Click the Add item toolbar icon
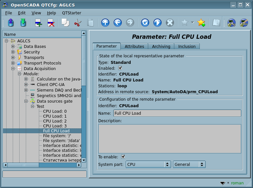Viewport: 253px width, 188px height. pyautogui.click(x=39, y=22)
